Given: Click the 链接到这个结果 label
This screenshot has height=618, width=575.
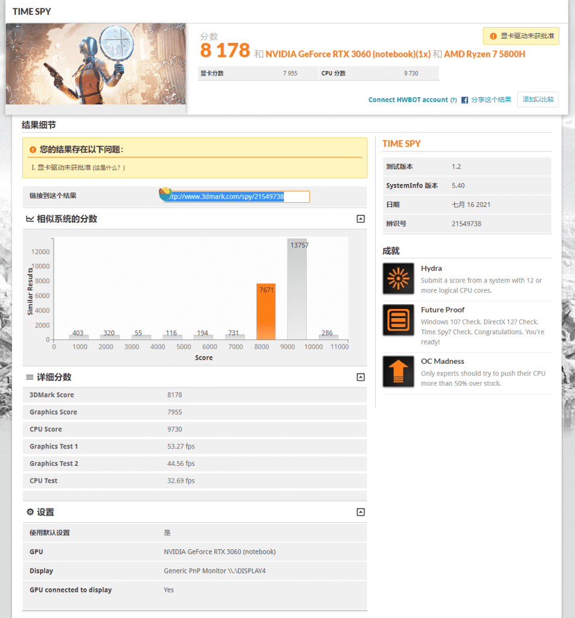Looking at the screenshot, I should (53, 196).
